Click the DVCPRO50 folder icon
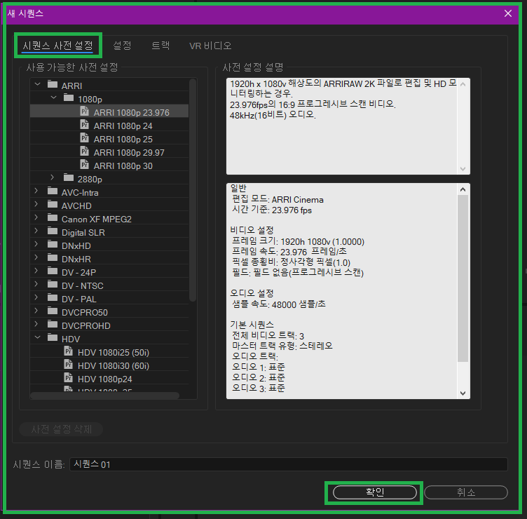This screenshot has width=527, height=519. pos(53,311)
